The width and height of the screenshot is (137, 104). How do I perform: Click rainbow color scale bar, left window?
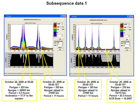55,30
